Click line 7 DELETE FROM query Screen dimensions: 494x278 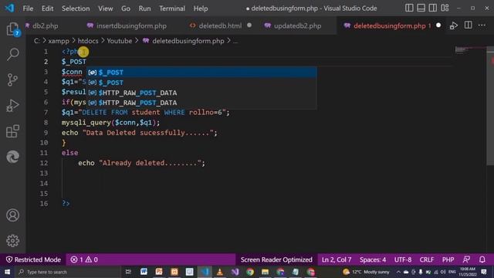pos(146,113)
